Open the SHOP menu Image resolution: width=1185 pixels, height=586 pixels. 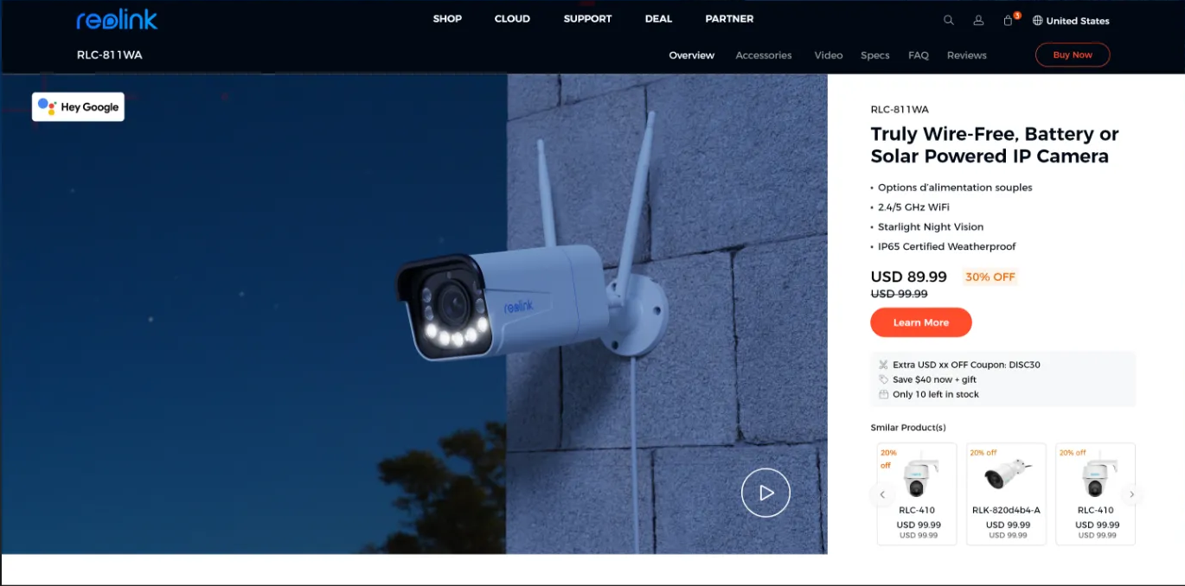pyautogui.click(x=447, y=19)
